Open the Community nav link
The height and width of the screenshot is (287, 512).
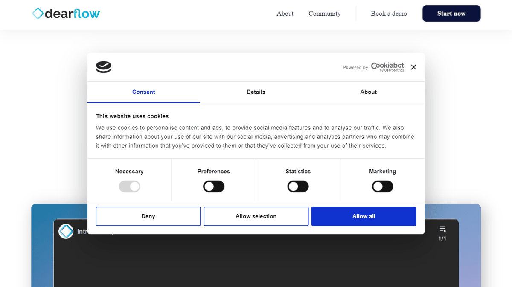(325, 14)
